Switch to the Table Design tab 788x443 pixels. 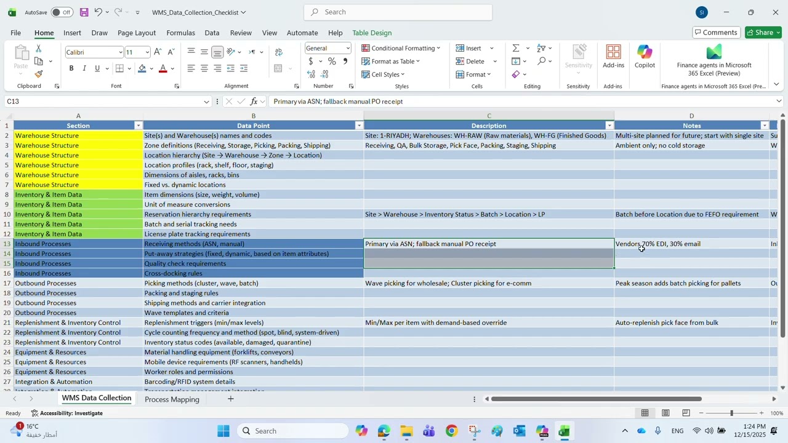372,33
